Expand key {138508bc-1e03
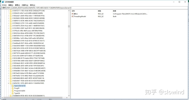Viewport: 189px width, 100px height. [x=9, y=38]
